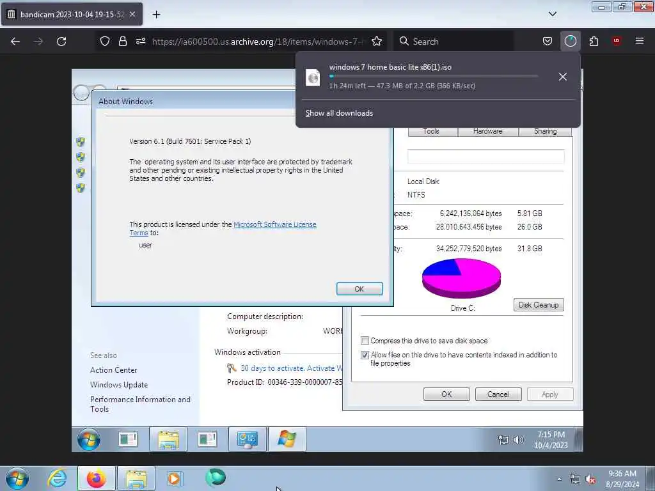Toggle Compress this drive checkbox

[x=365, y=341]
